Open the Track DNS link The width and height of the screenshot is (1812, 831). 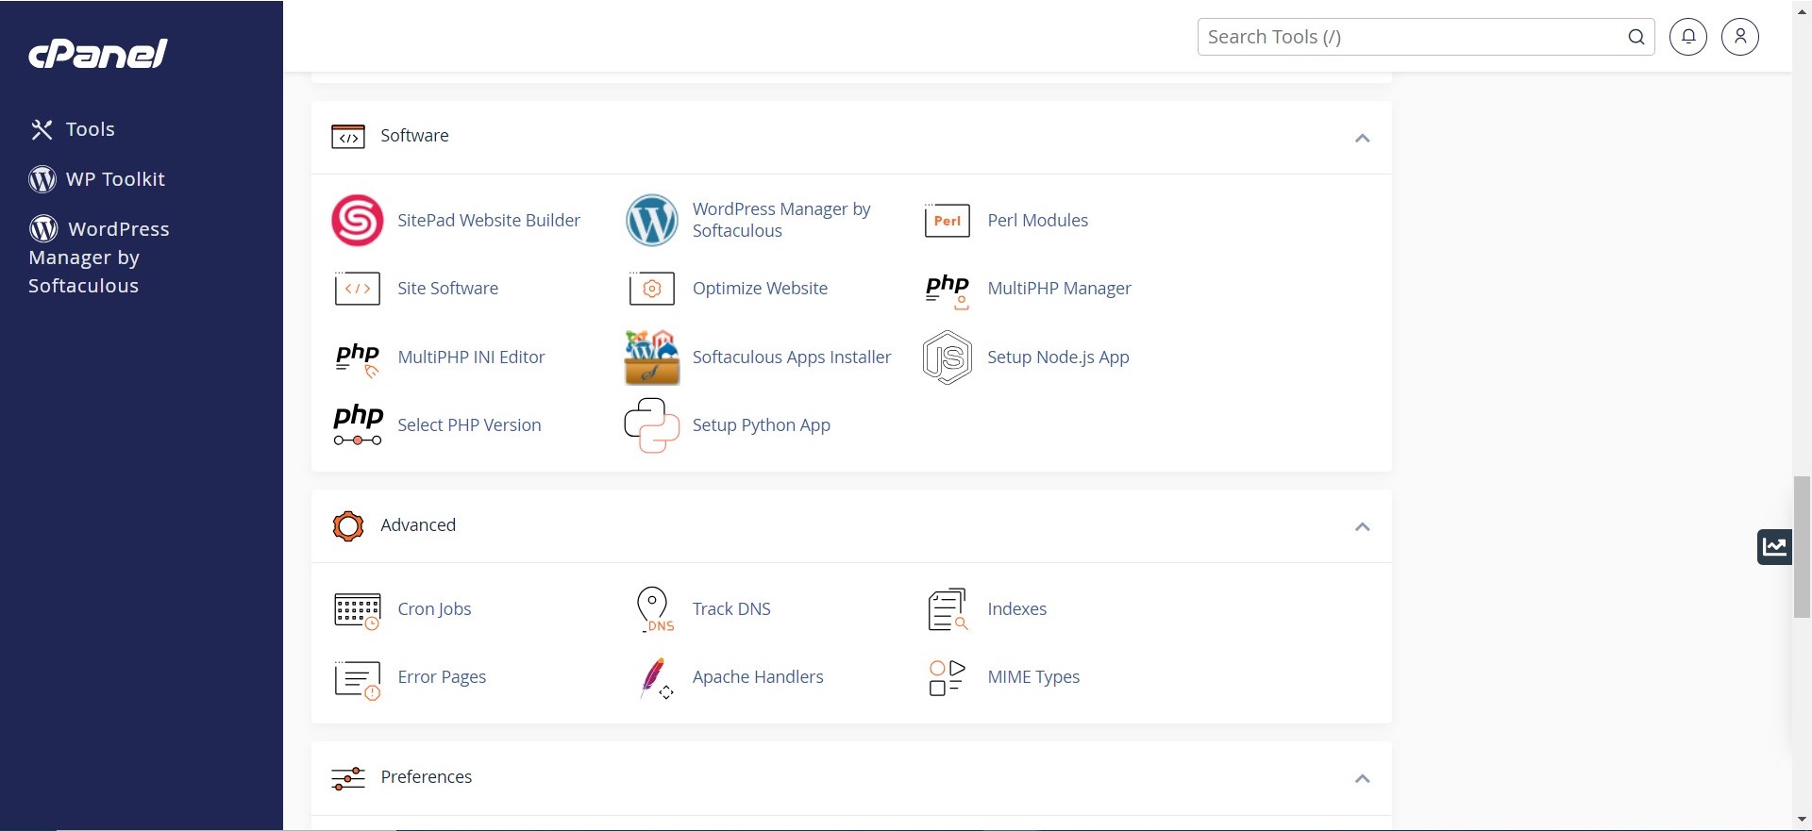point(731,608)
